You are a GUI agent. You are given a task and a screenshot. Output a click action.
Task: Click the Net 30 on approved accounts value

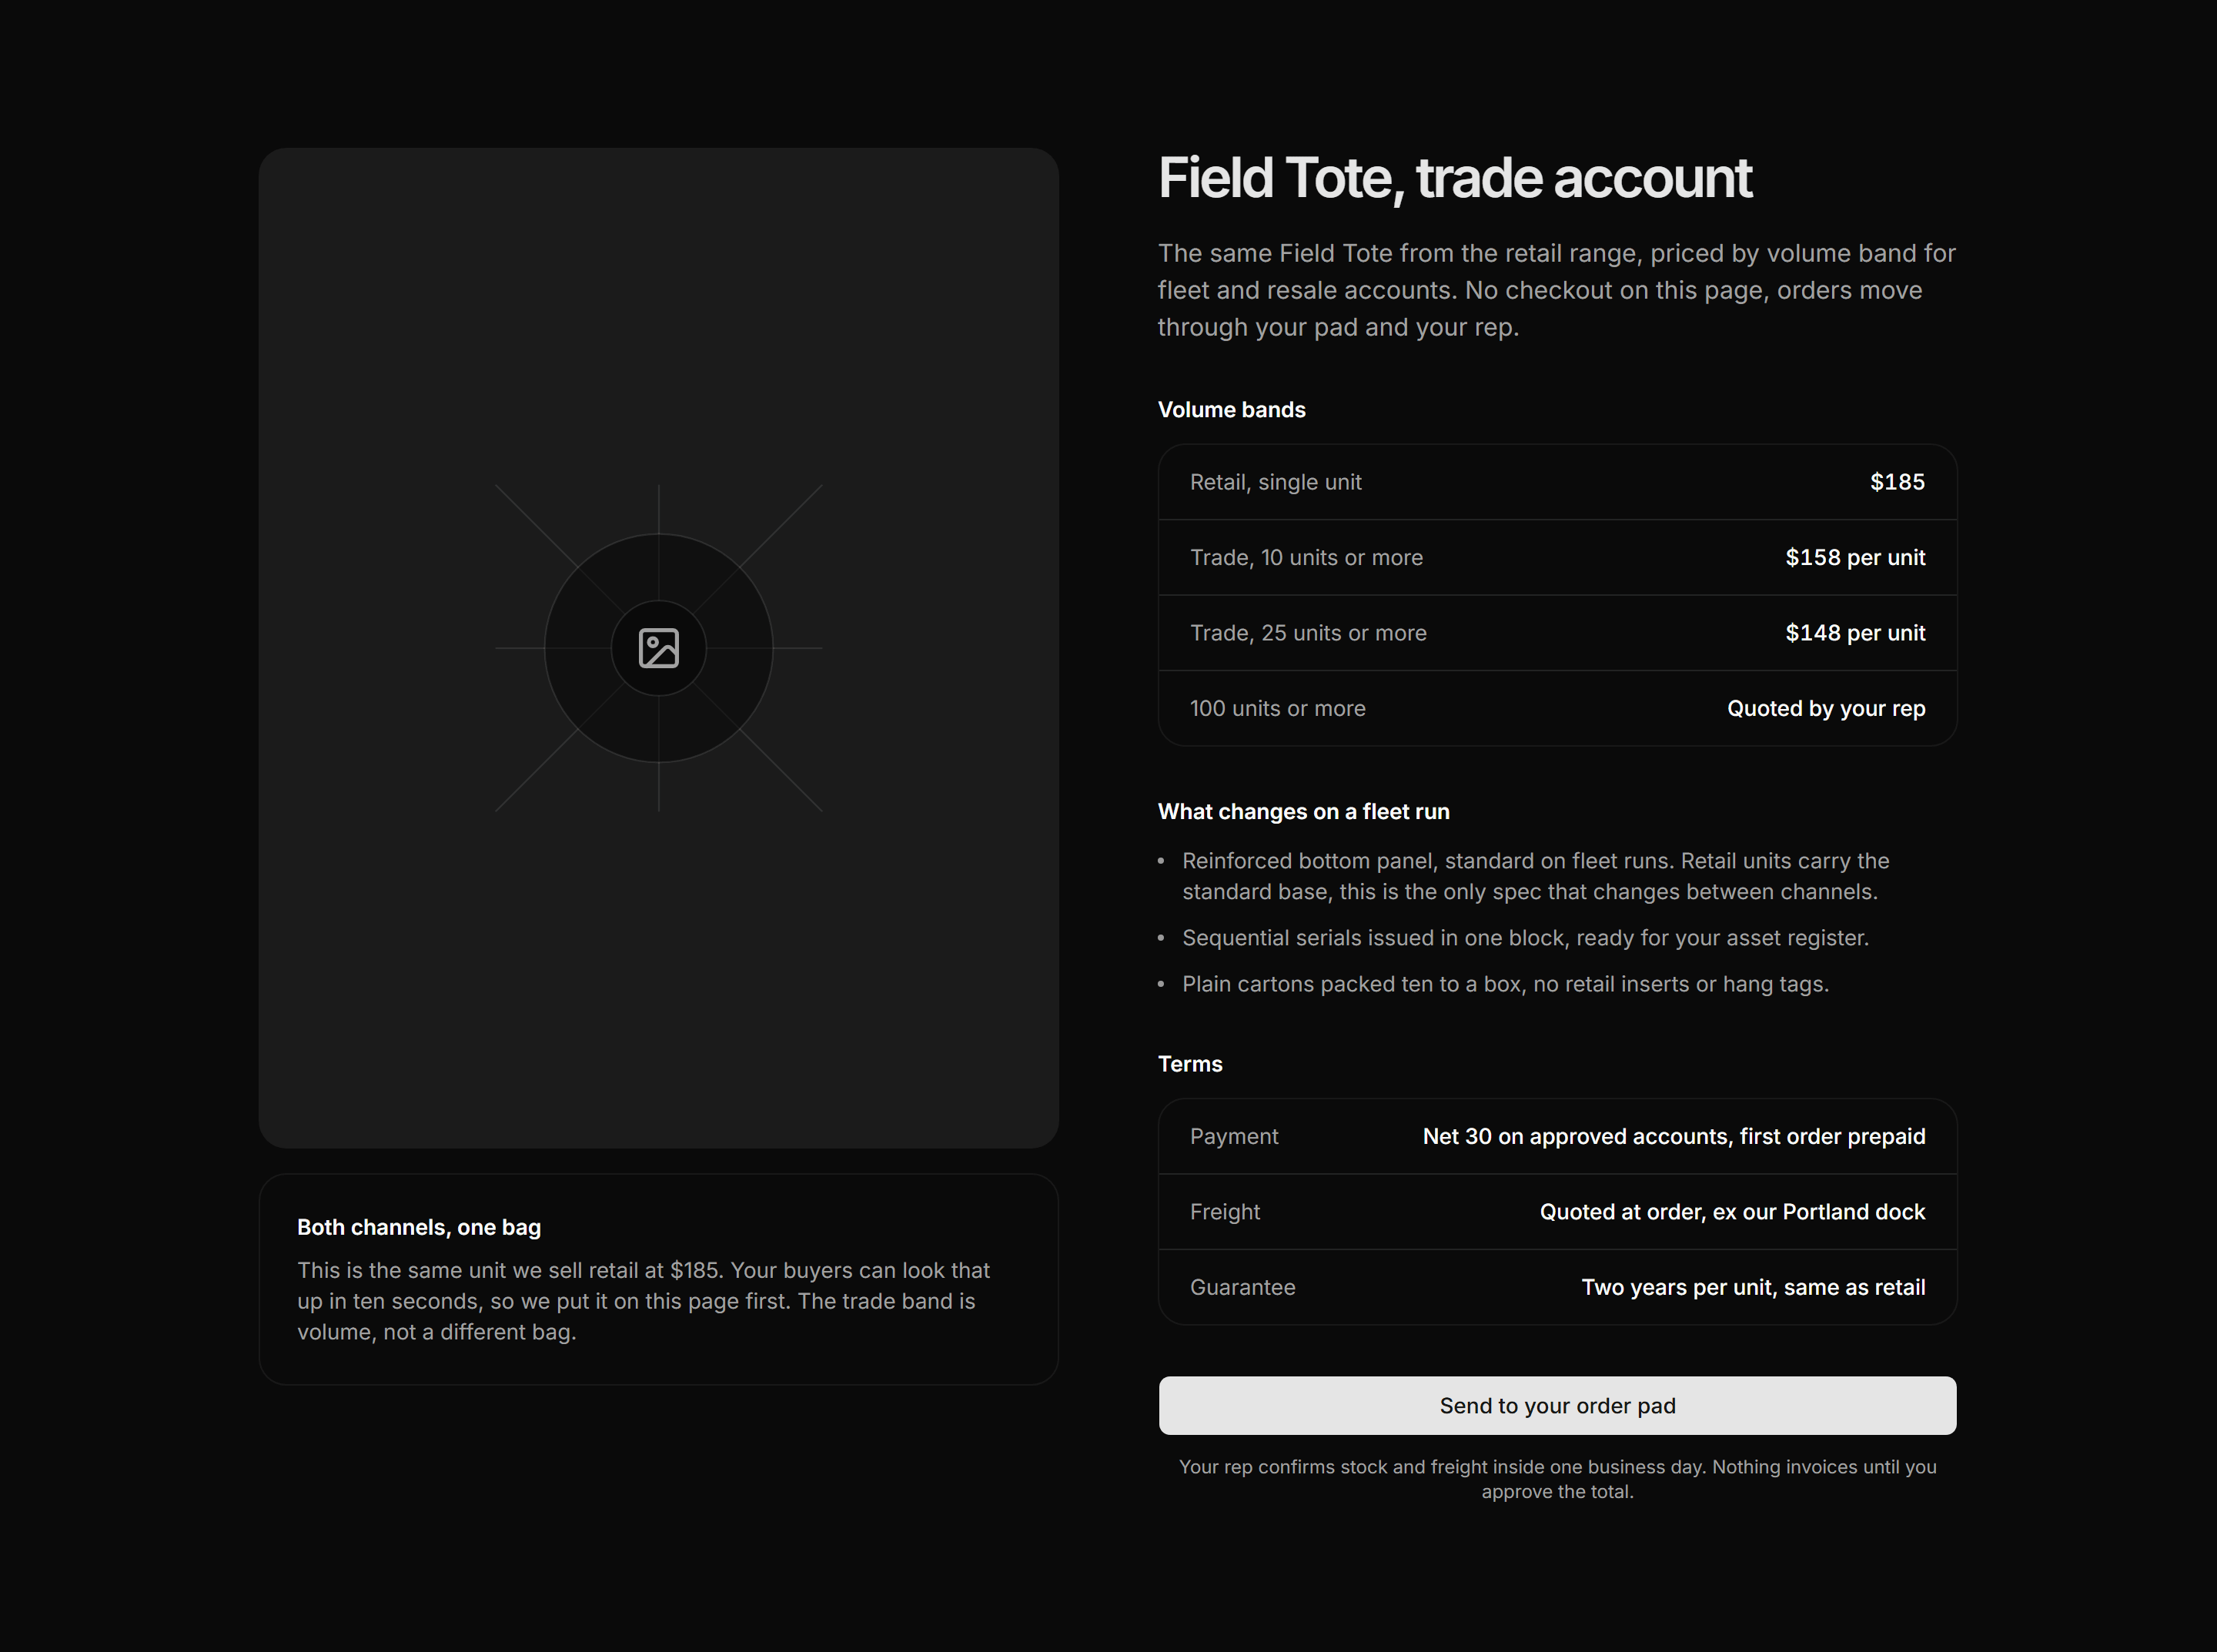pos(1674,1136)
